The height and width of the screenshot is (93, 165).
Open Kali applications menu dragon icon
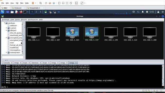[x=2, y=12]
